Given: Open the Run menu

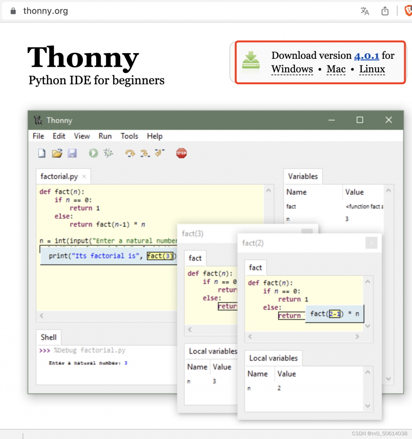Looking at the screenshot, I should click(105, 136).
